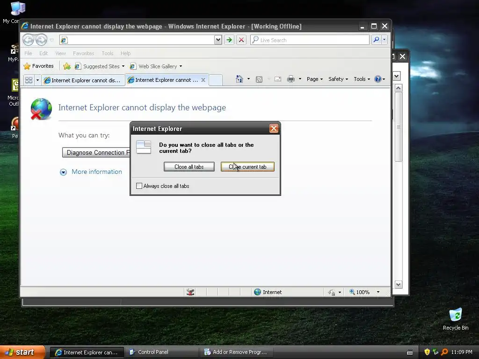Click Diagnose Connection Problems button
Viewport: 479px width, 359px height.
point(96,152)
